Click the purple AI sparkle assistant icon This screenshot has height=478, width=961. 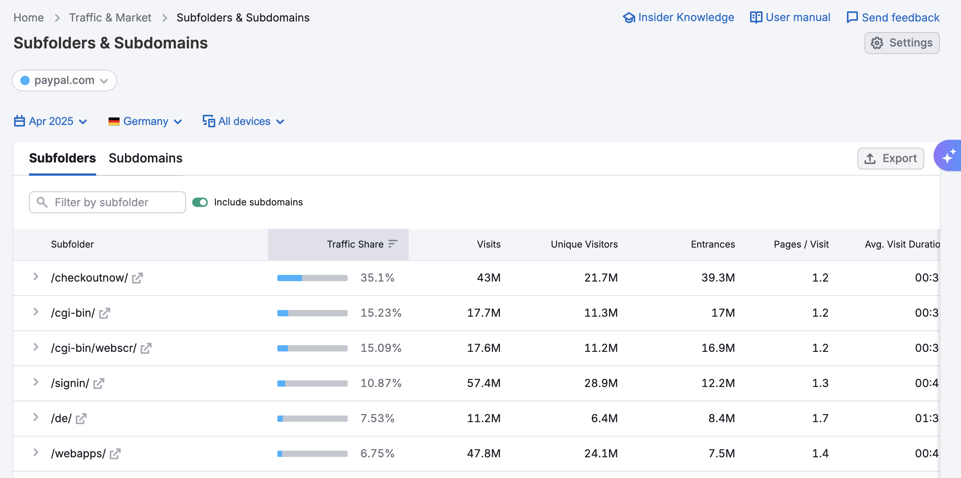click(948, 156)
